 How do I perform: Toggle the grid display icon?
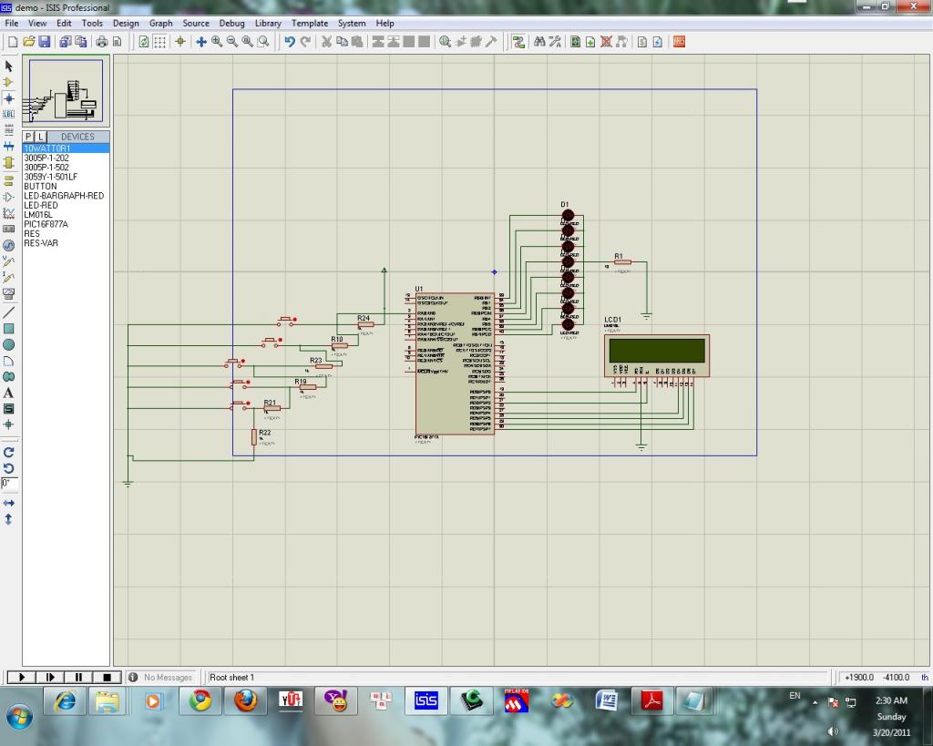[x=159, y=42]
